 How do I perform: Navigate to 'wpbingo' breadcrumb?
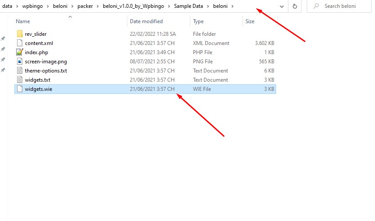(32, 6)
